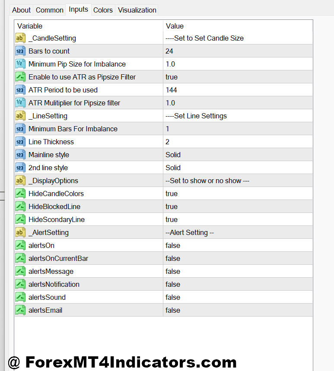
Task: Switch to the Colors tab
Action: [103, 10]
